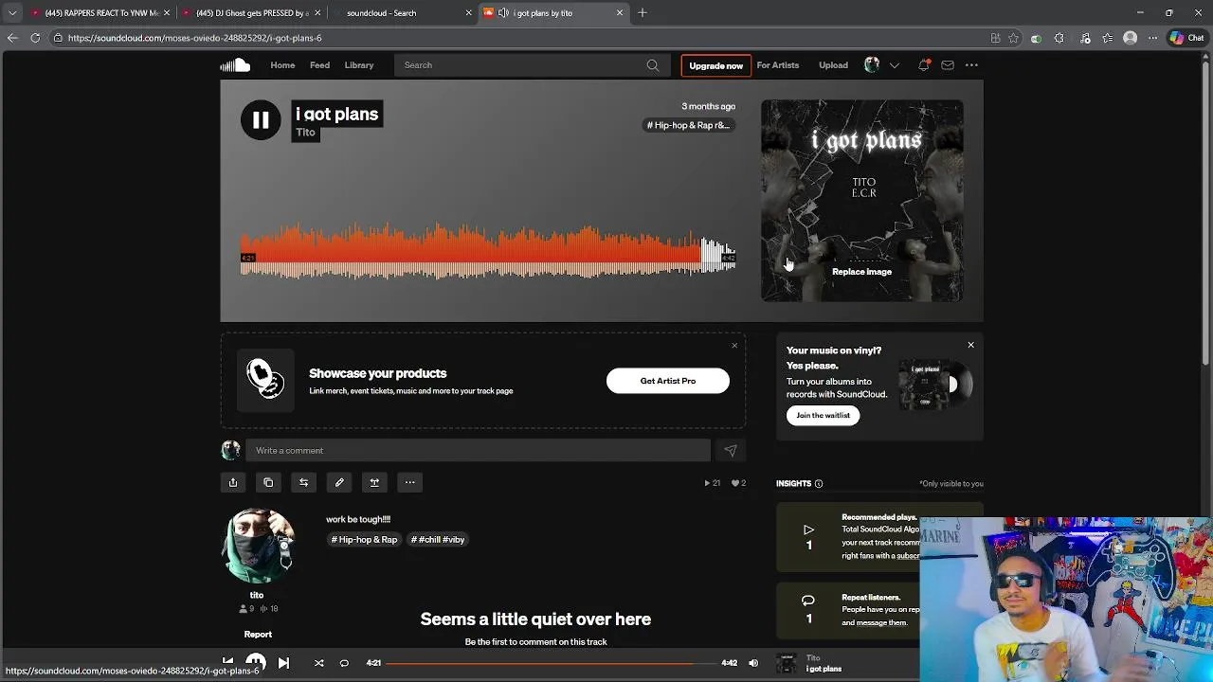This screenshot has height=682, width=1213.
Task: Open the header more options ellipsis
Action: 971,65
